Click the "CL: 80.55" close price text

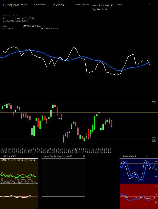coord(58,6)
